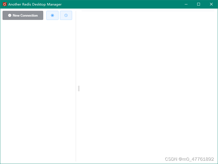Click the Another Redis Desktop Manager app icon
Screen dimensions: 218x164
point(5,4)
